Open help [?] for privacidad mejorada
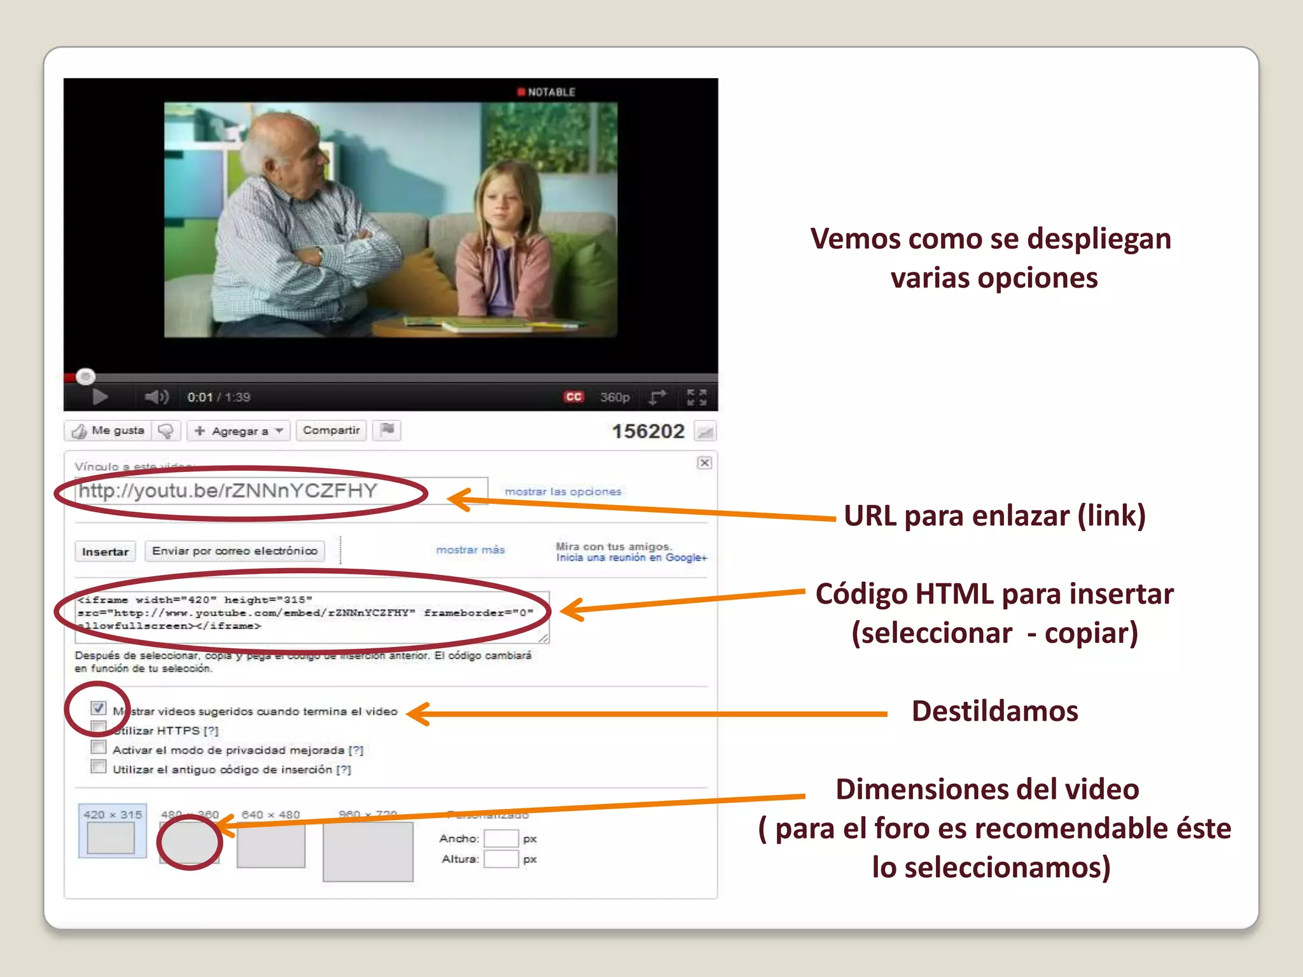 pos(356,751)
